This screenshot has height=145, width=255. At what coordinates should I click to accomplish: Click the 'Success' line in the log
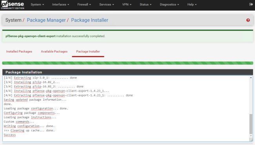[10, 135]
